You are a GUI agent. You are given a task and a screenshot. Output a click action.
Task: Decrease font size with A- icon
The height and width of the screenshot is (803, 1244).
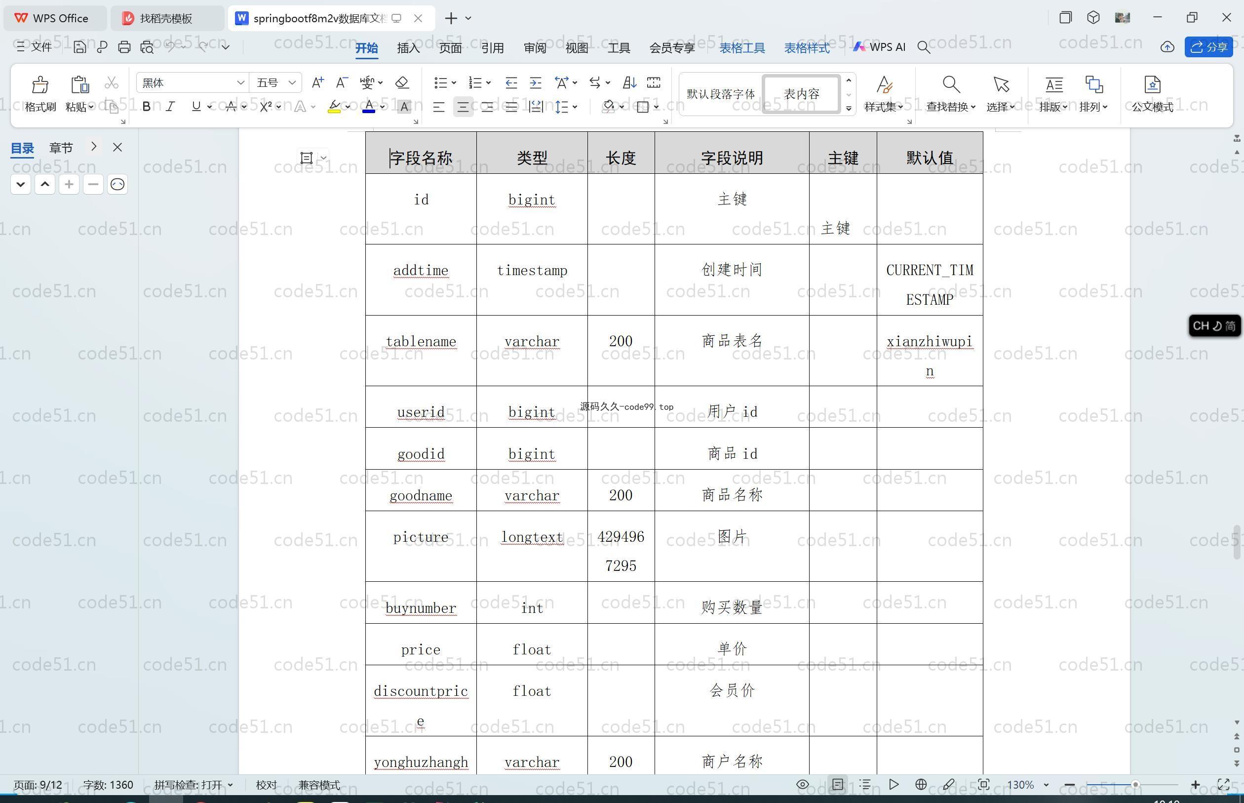tap(341, 82)
